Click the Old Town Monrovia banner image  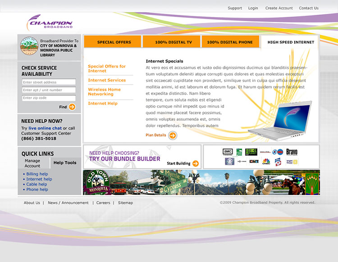(201, 182)
